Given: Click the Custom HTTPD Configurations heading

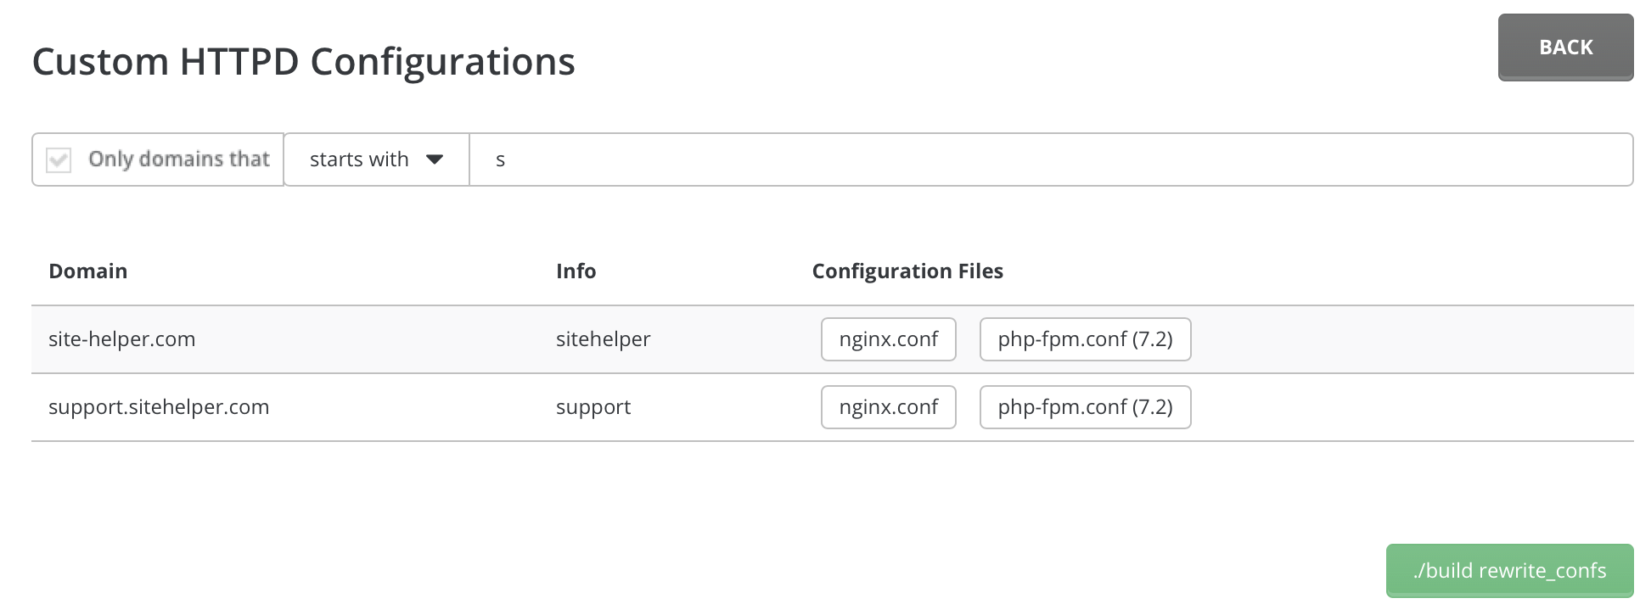Looking at the screenshot, I should point(304,62).
